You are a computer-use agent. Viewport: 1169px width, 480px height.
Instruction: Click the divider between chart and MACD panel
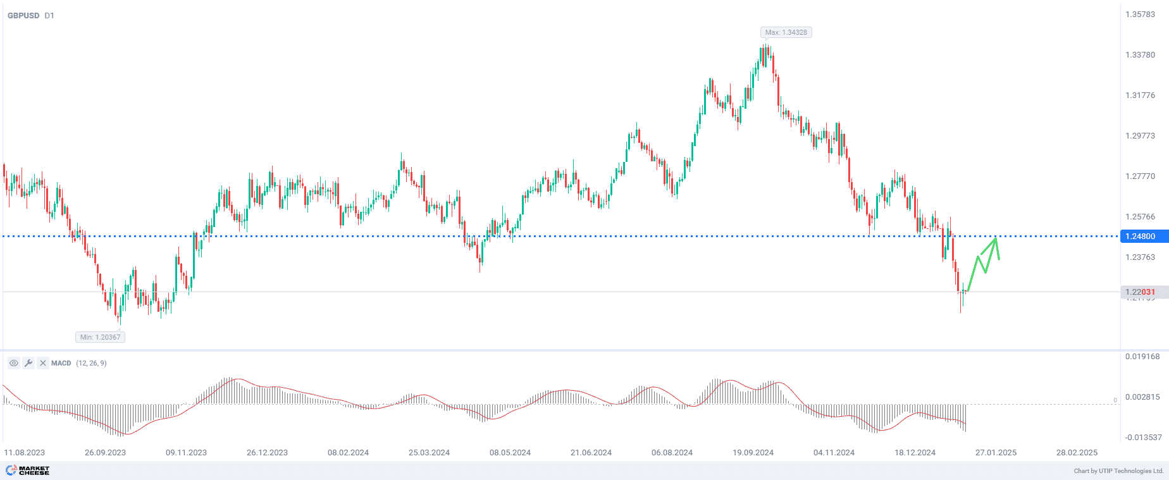pyautogui.click(x=560, y=350)
